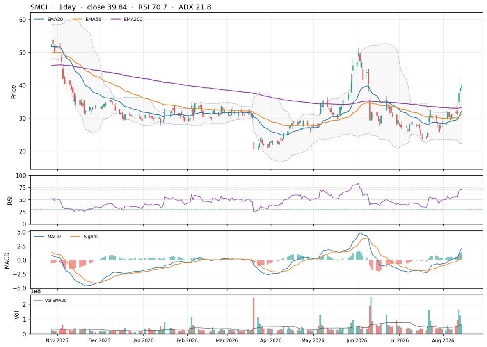Click the -5.0 MACD axis tick
Viewport: 487px width, 347px height.
pyautogui.click(x=20, y=288)
